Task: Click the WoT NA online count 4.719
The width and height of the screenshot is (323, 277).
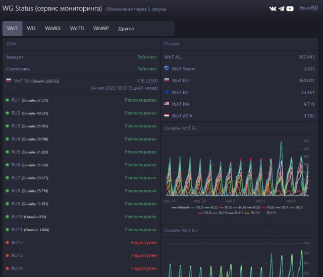Action: coord(309,104)
